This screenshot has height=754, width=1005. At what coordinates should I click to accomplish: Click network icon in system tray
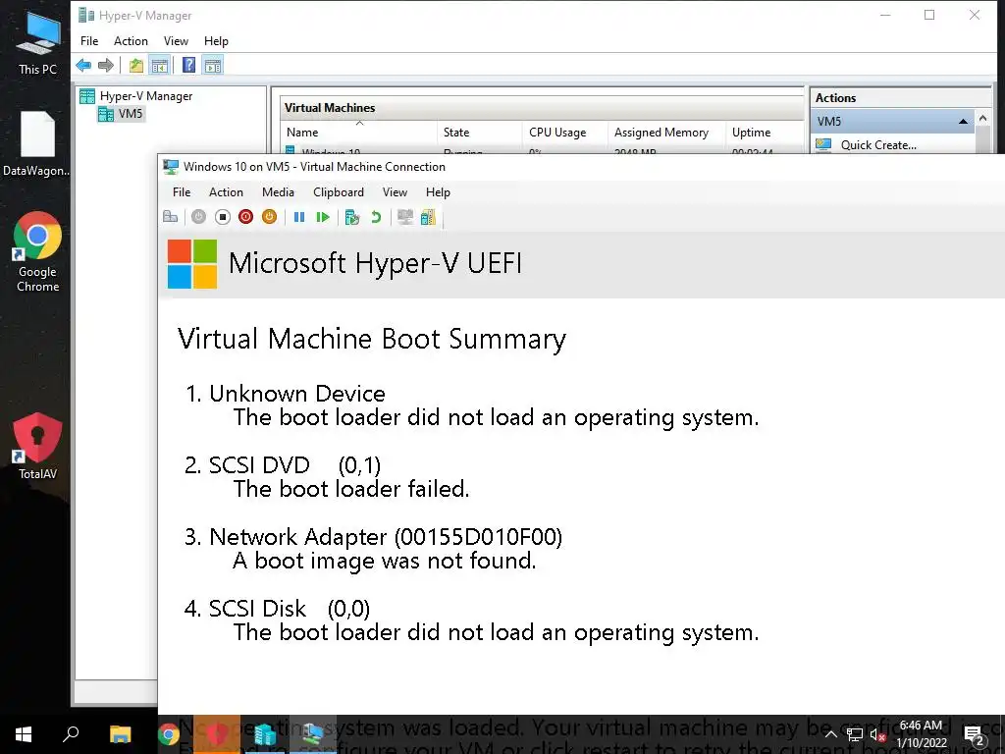click(855, 734)
